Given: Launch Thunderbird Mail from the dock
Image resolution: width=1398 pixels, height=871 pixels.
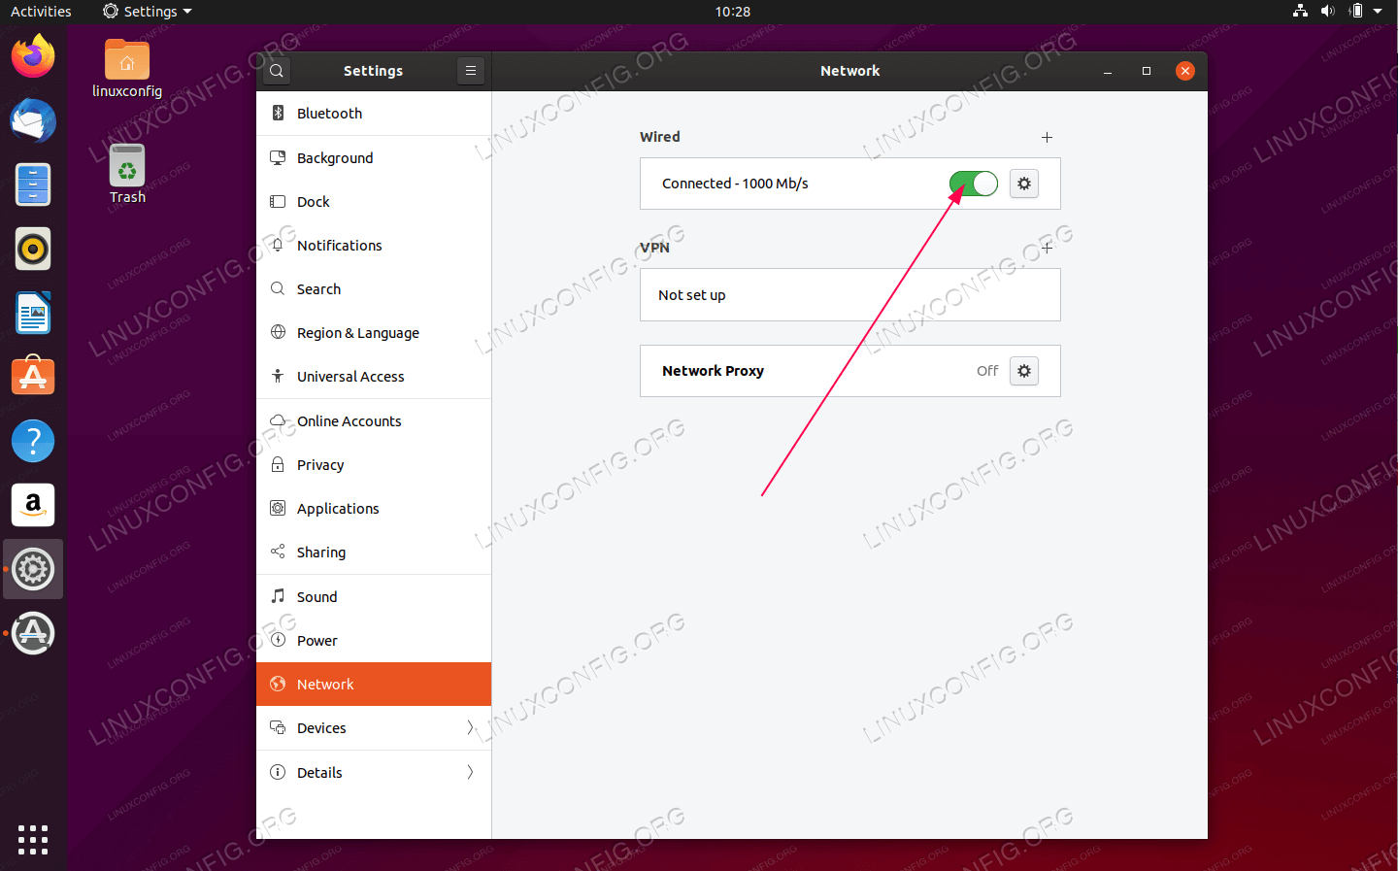Looking at the screenshot, I should coord(33,120).
